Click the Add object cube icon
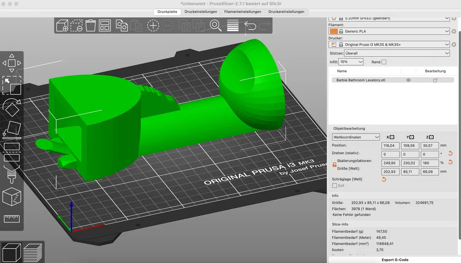 [x=62, y=26]
